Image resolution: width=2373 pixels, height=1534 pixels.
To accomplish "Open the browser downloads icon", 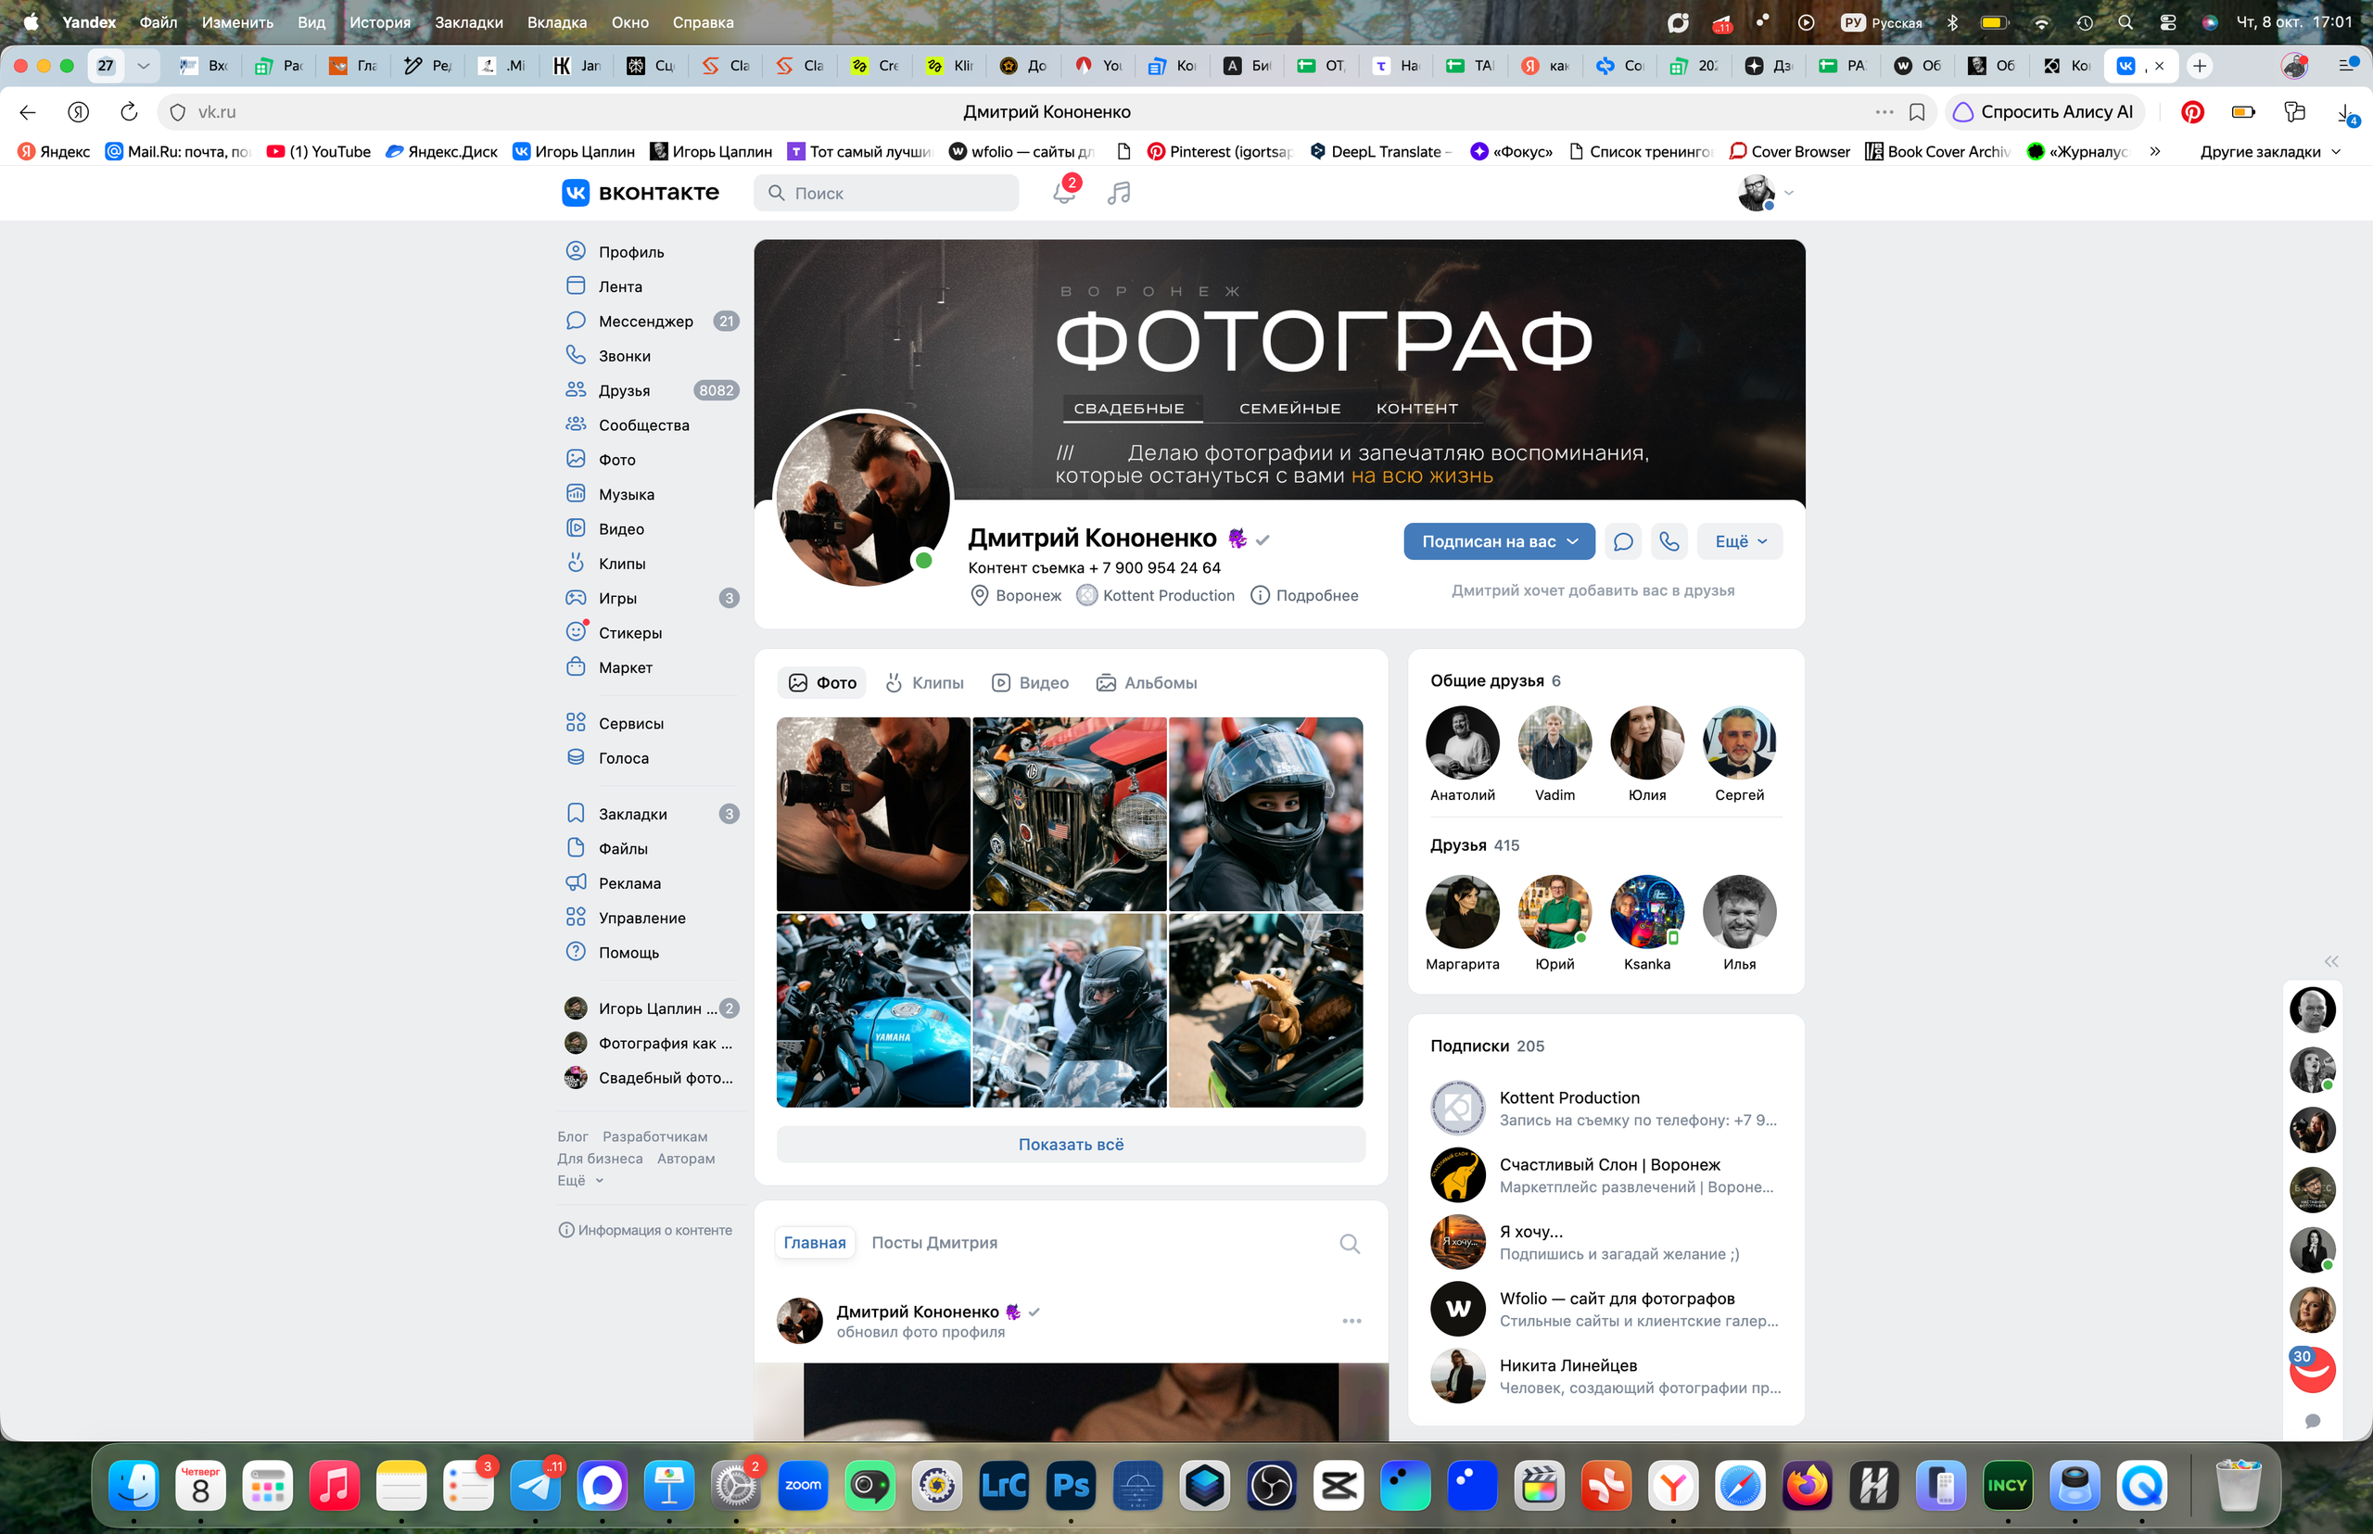I will [2346, 112].
